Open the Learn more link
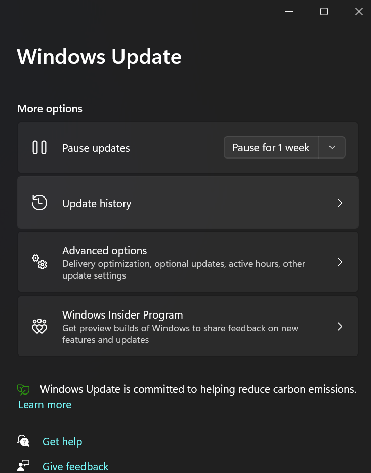 45,405
